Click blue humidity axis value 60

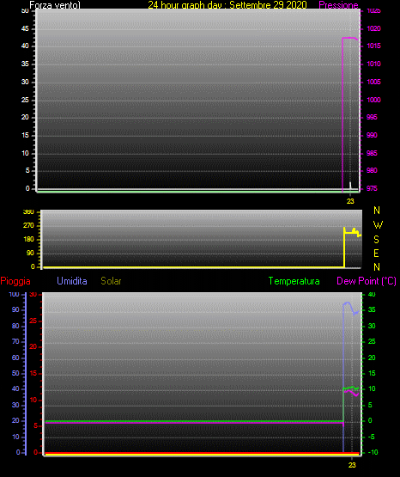click(15, 358)
